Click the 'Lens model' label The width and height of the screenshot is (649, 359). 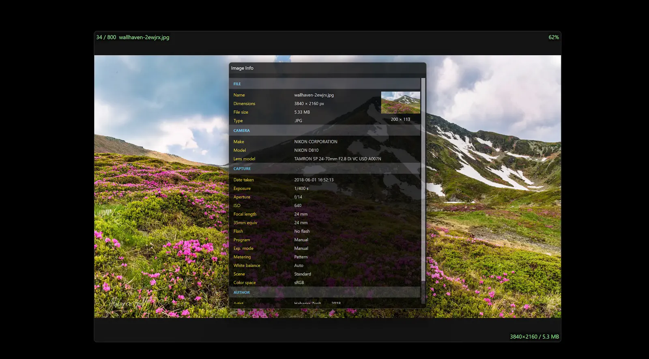[244, 159]
